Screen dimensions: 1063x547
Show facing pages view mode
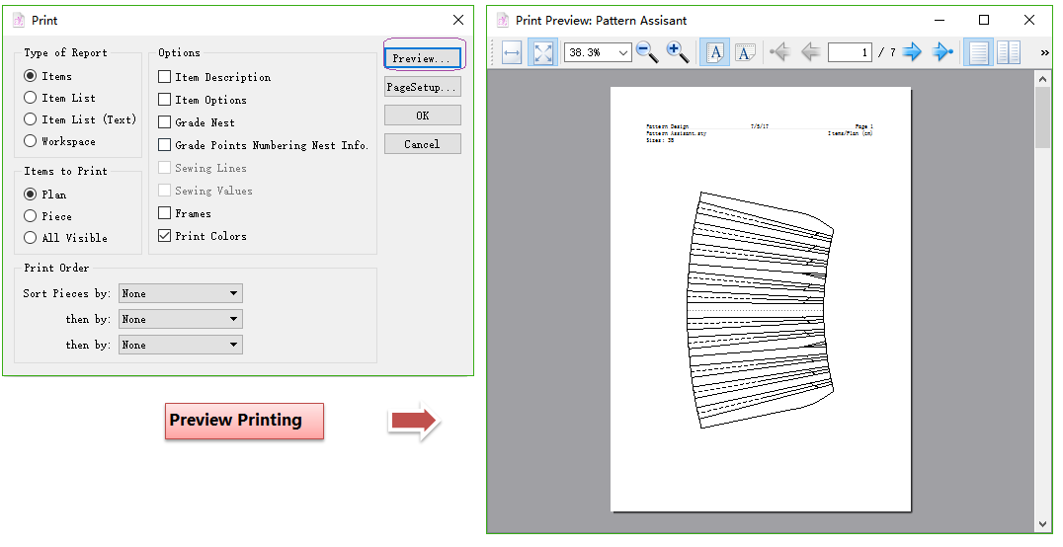point(1009,52)
